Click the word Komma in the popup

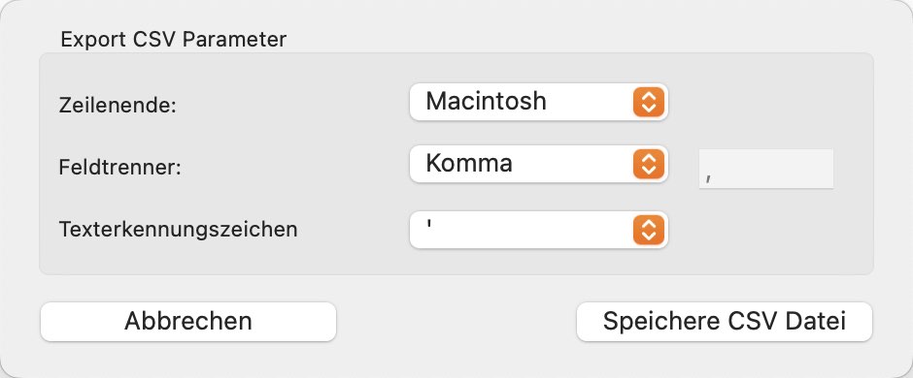[469, 164]
